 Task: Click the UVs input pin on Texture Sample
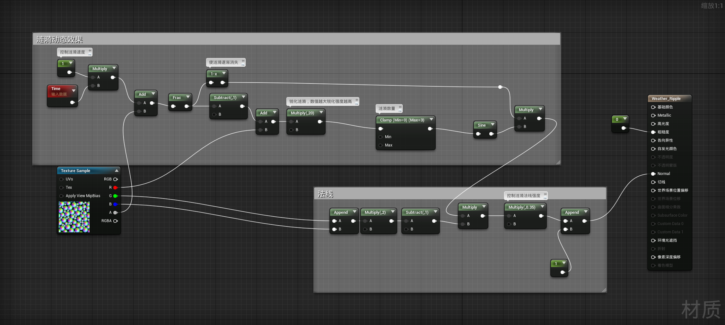(x=61, y=179)
